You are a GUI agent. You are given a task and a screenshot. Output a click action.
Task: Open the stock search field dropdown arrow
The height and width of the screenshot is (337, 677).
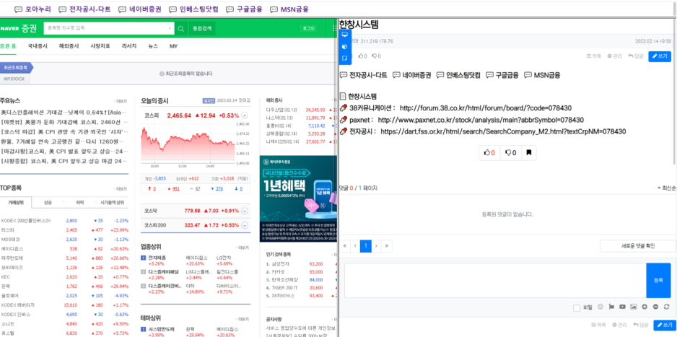[x=170, y=28]
